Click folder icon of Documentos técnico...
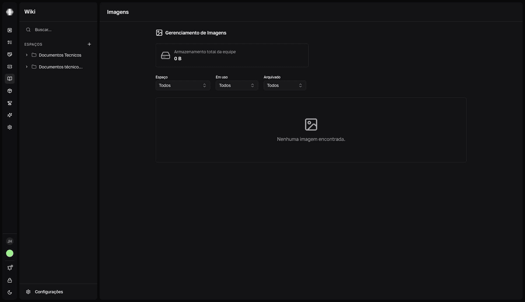Screen dimensions: 525x302 [x=34, y=67]
